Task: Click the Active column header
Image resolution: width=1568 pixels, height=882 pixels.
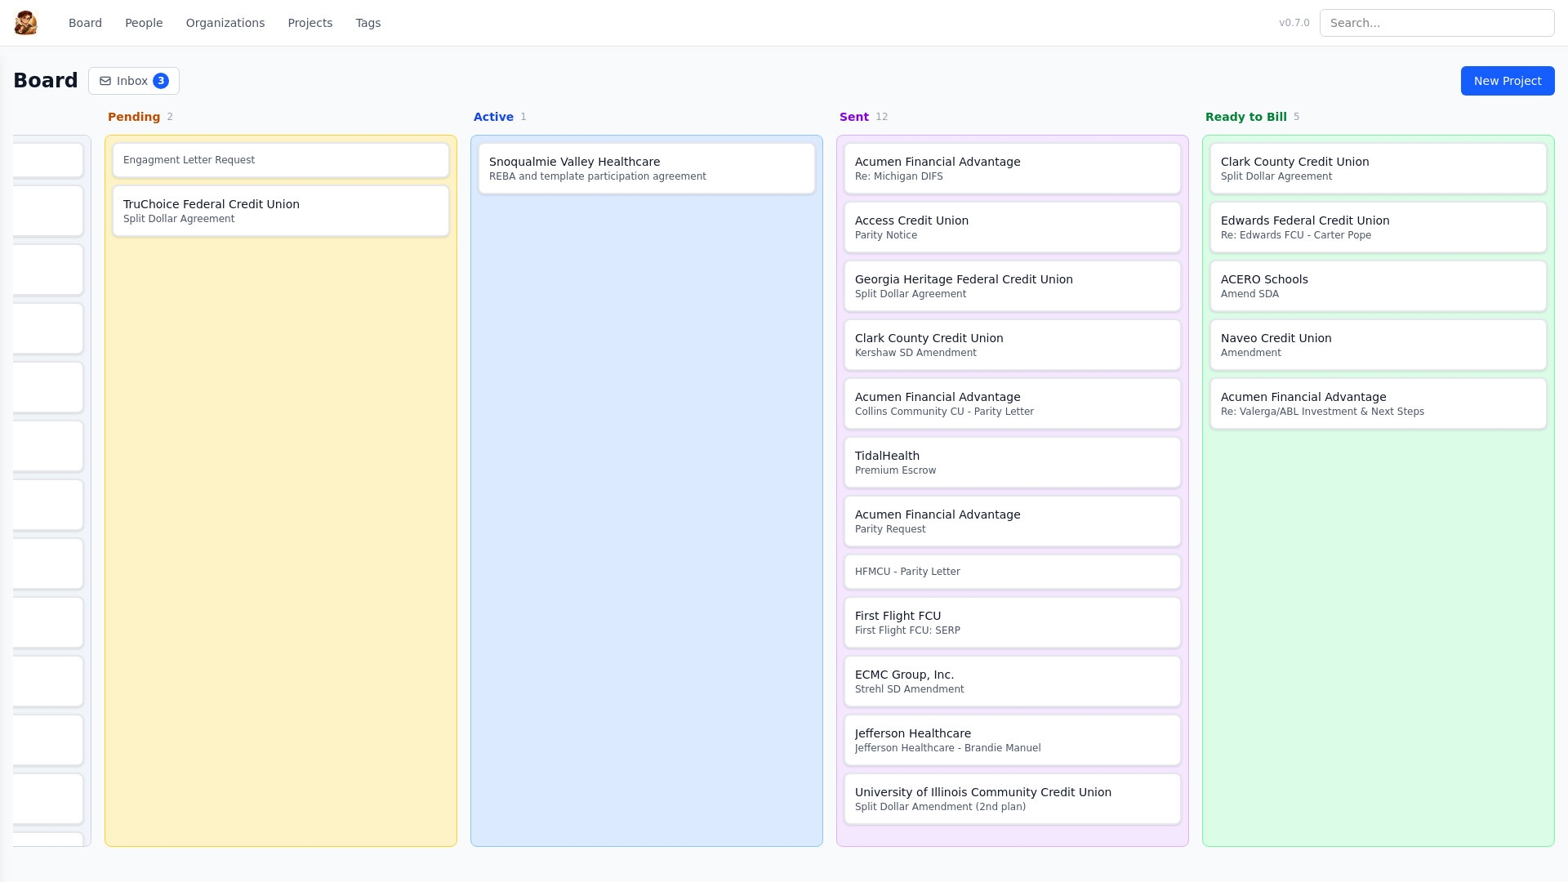Action: point(493,117)
